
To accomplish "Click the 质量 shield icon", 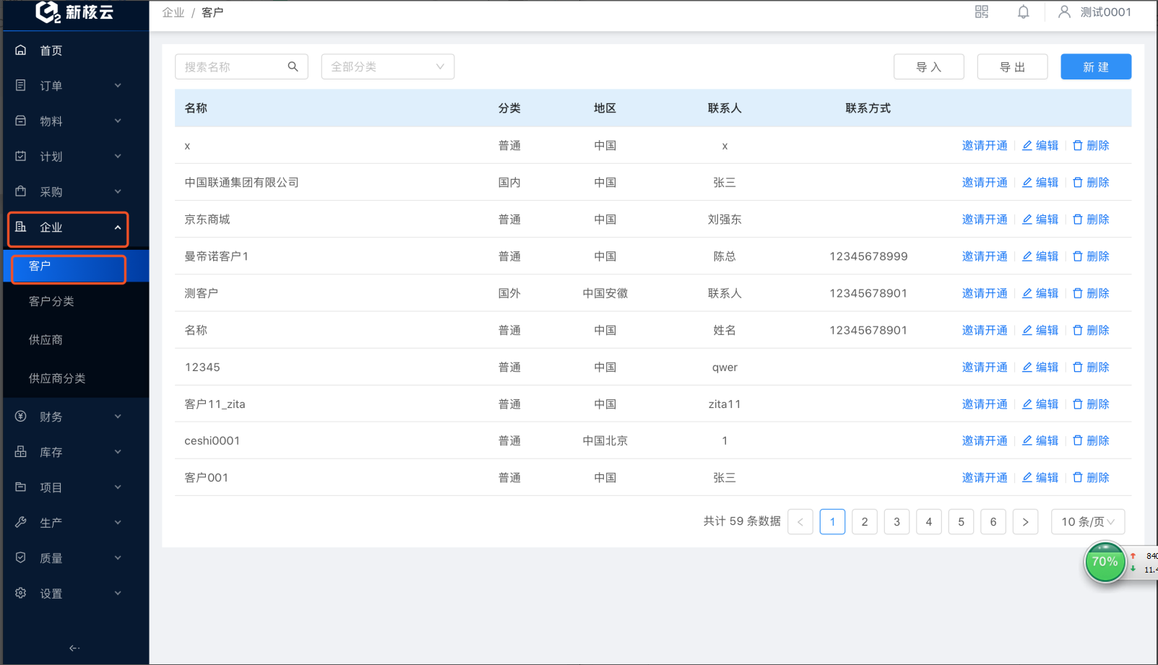I will click(x=21, y=557).
